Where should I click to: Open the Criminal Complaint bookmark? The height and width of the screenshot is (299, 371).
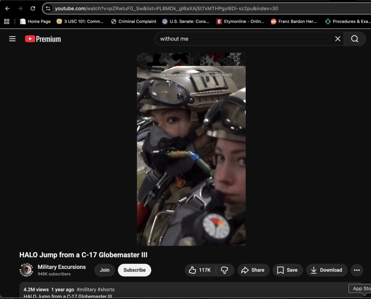[x=134, y=21]
